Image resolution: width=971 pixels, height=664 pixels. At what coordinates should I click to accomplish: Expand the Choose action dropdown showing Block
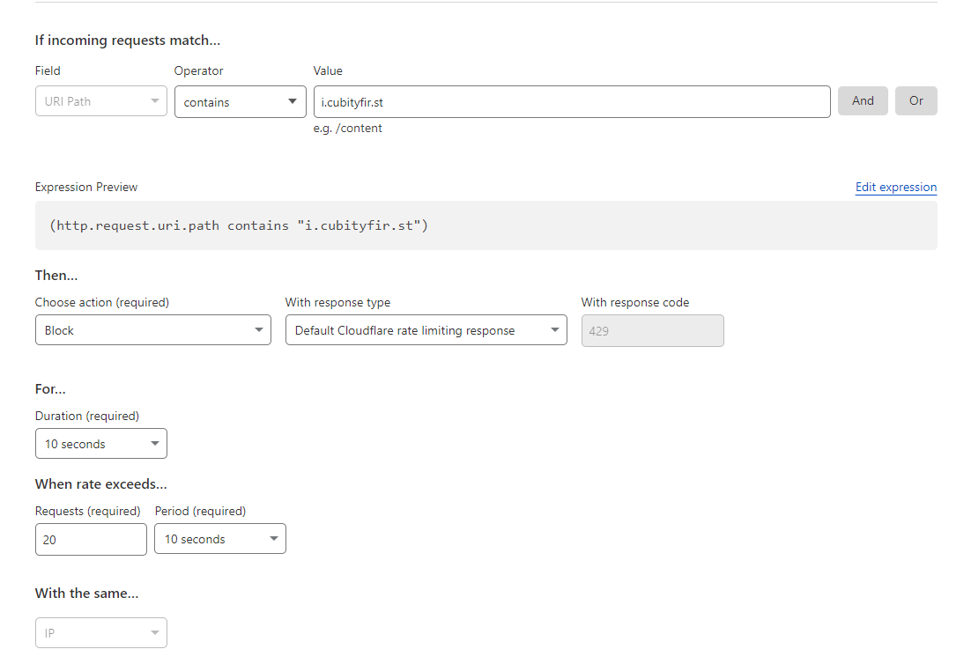click(152, 329)
